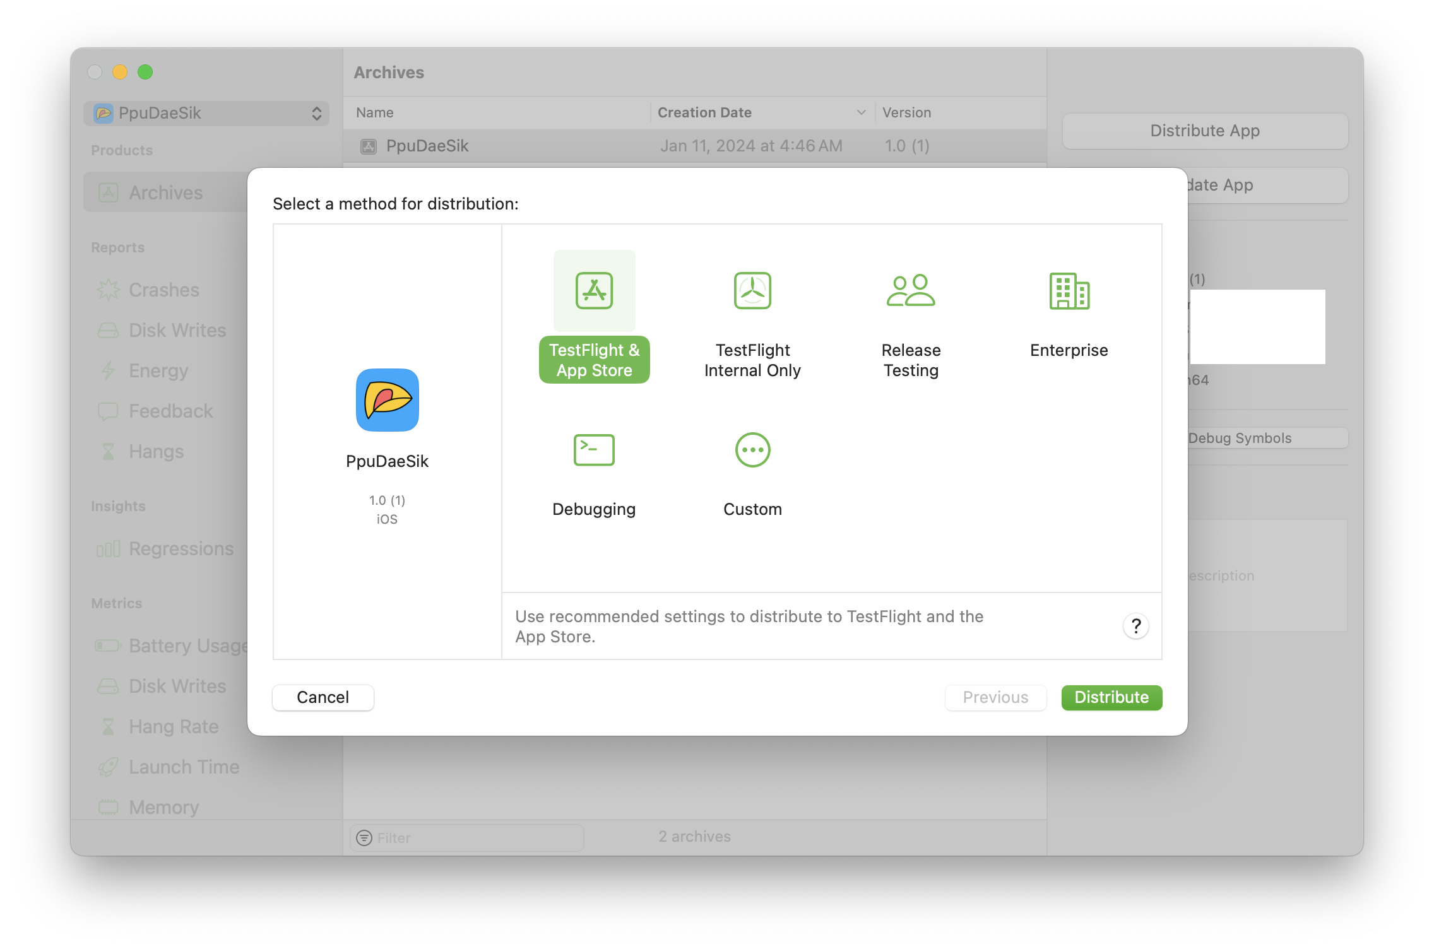The width and height of the screenshot is (1434, 949).
Task: Click the Cancel button
Action: tap(323, 697)
